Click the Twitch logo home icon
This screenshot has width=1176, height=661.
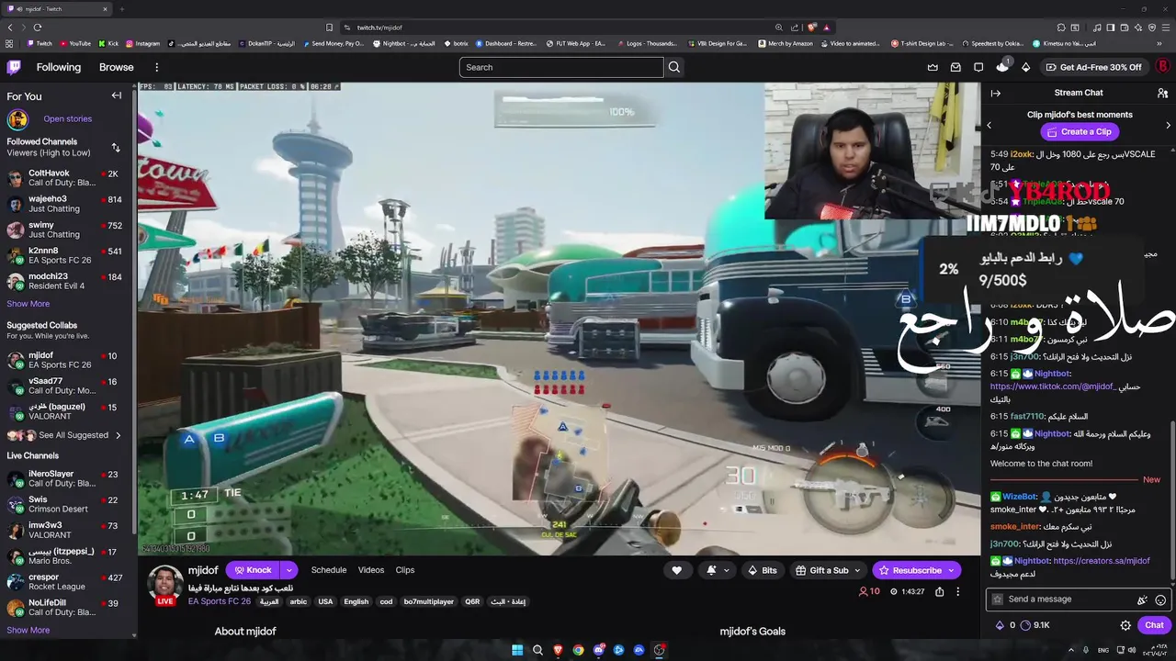[14, 67]
